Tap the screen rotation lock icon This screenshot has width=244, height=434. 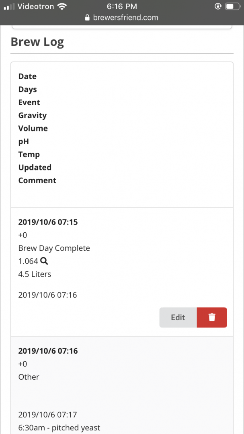point(218,6)
